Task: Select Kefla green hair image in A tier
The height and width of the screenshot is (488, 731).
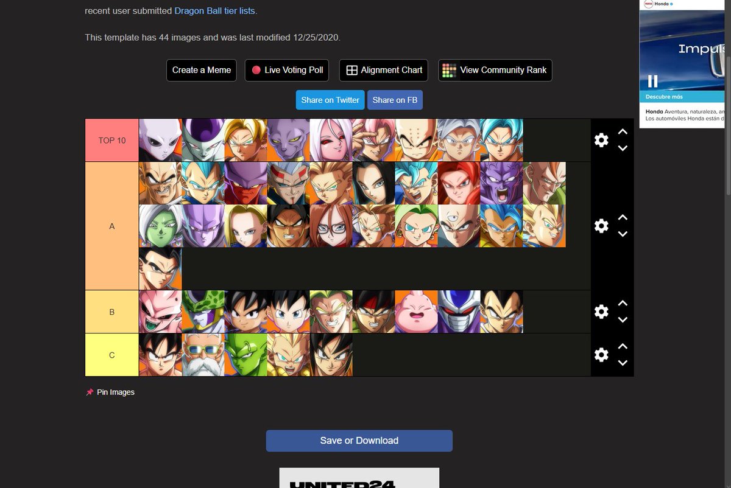Action: (417, 226)
